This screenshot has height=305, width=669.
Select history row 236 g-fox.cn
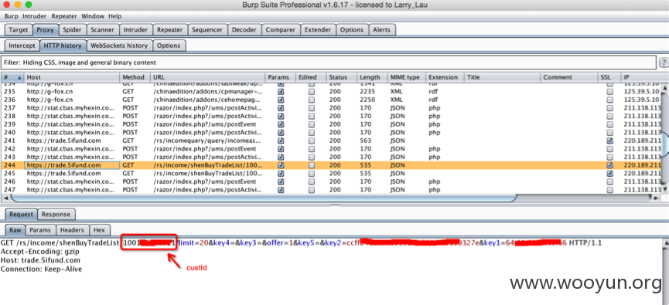click(x=331, y=100)
